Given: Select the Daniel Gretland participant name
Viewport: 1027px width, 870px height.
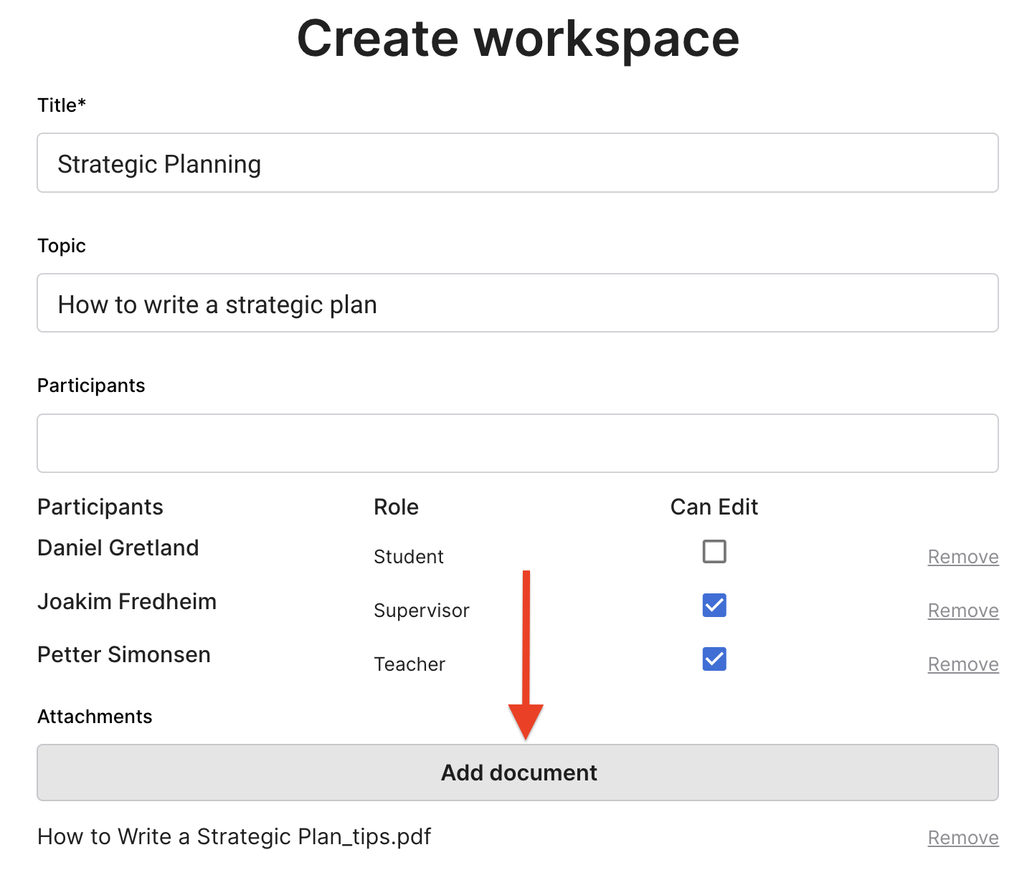Looking at the screenshot, I should [x=118, y=548].
